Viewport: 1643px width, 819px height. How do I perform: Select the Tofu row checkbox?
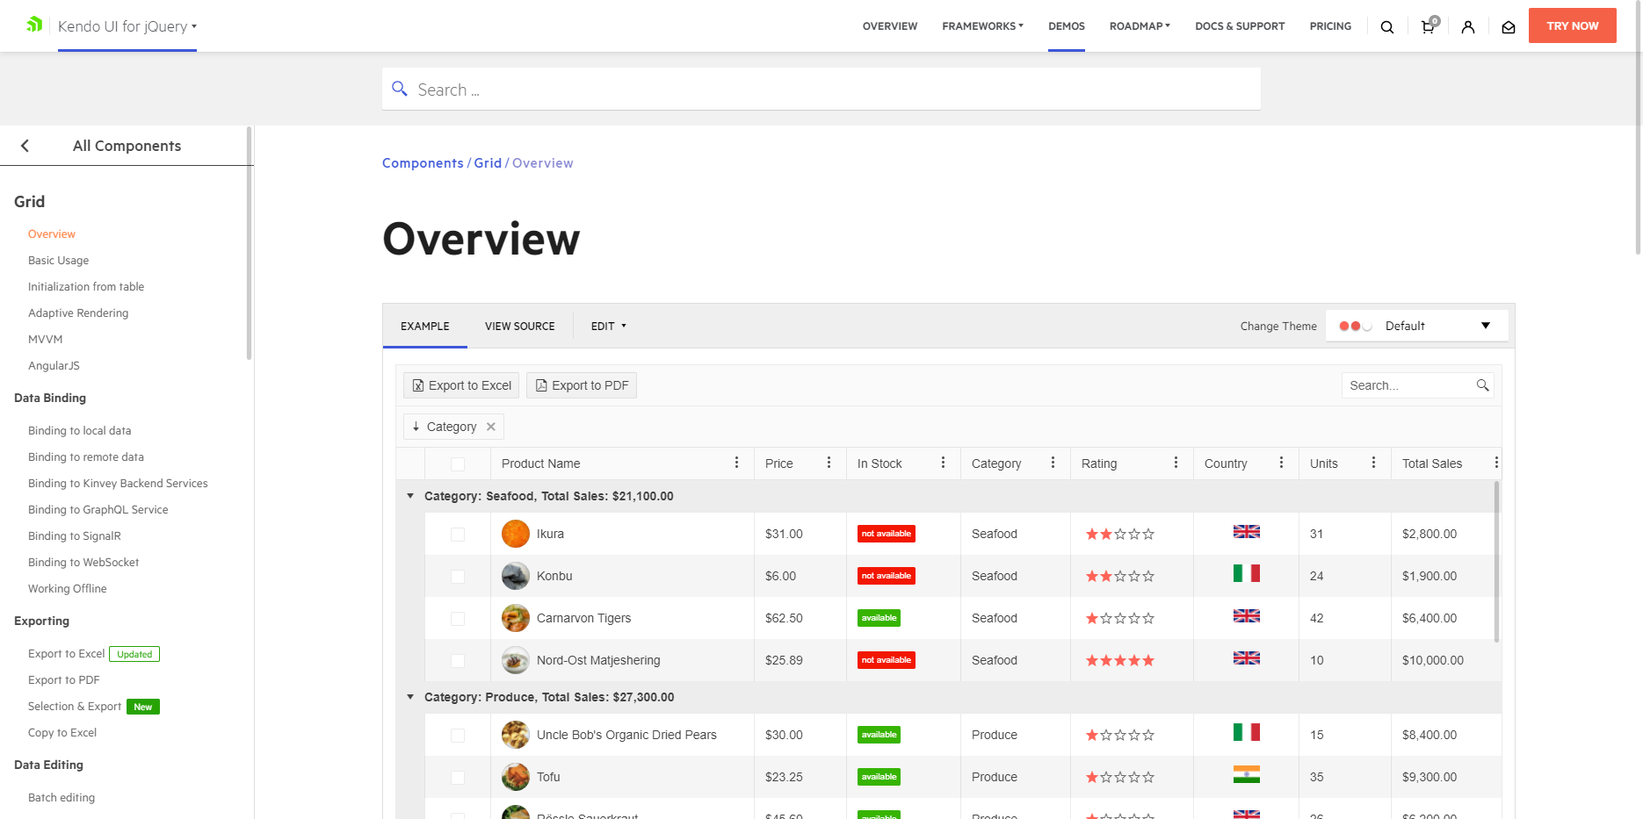[x=458, y=778]
